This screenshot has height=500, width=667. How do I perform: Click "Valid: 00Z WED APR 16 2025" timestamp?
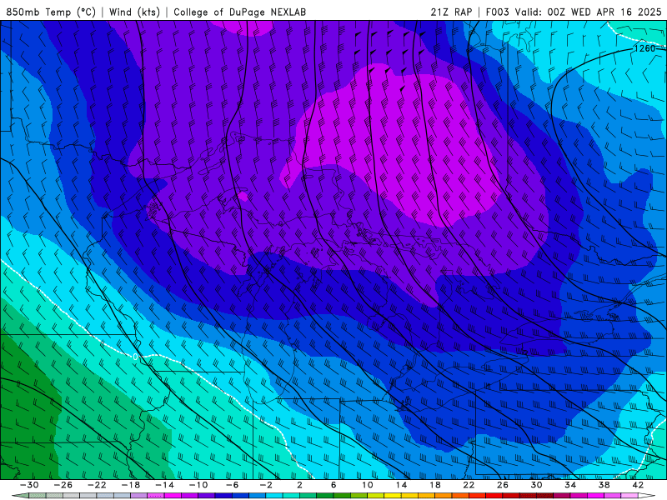[x=589, y=12]
